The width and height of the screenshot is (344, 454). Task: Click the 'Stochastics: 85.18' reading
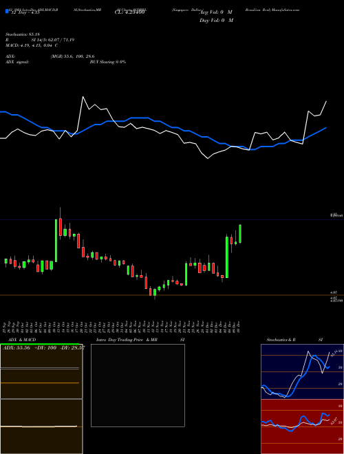(22, 34)
